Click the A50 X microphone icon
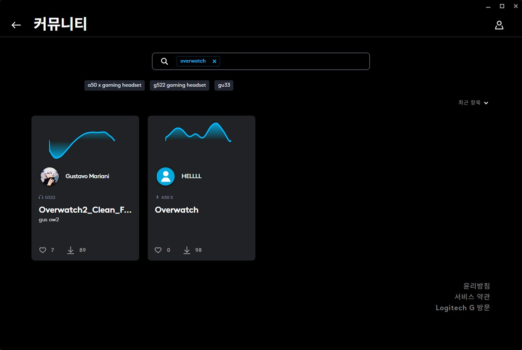The height and width of the screenshot is (350, 522). tap(157, 197)
